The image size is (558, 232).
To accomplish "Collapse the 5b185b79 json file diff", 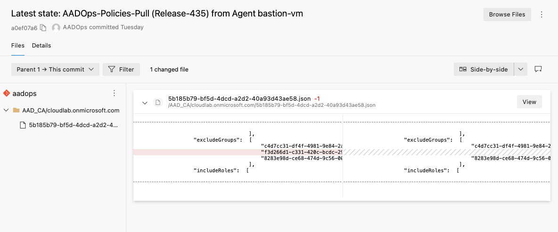I will (145, 103).
